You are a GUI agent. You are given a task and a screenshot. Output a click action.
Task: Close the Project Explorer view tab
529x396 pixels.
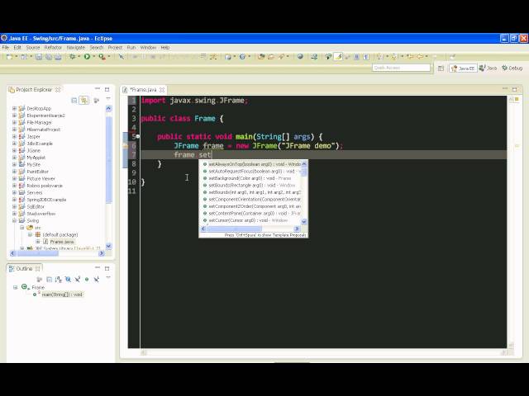(x=58, y=90)
